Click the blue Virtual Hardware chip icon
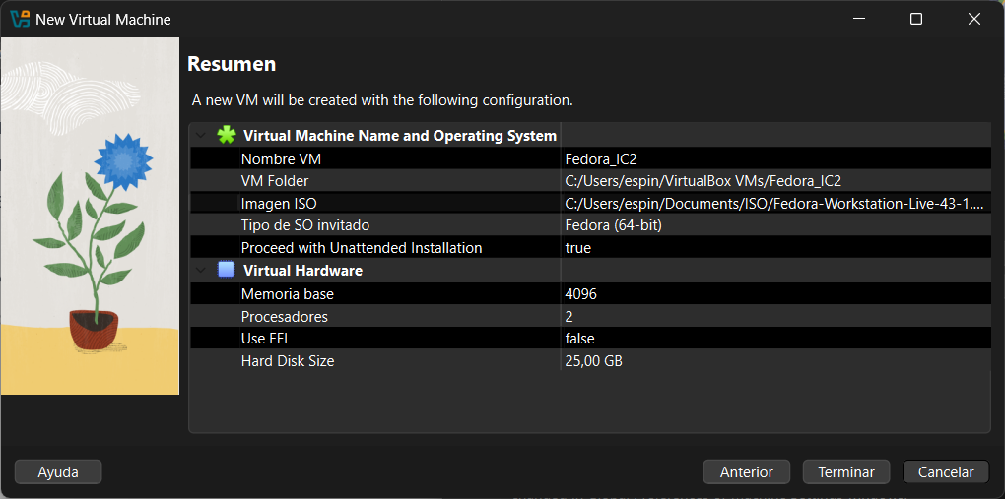This screenshot has width=1005, height=499. tap(227, 270)
